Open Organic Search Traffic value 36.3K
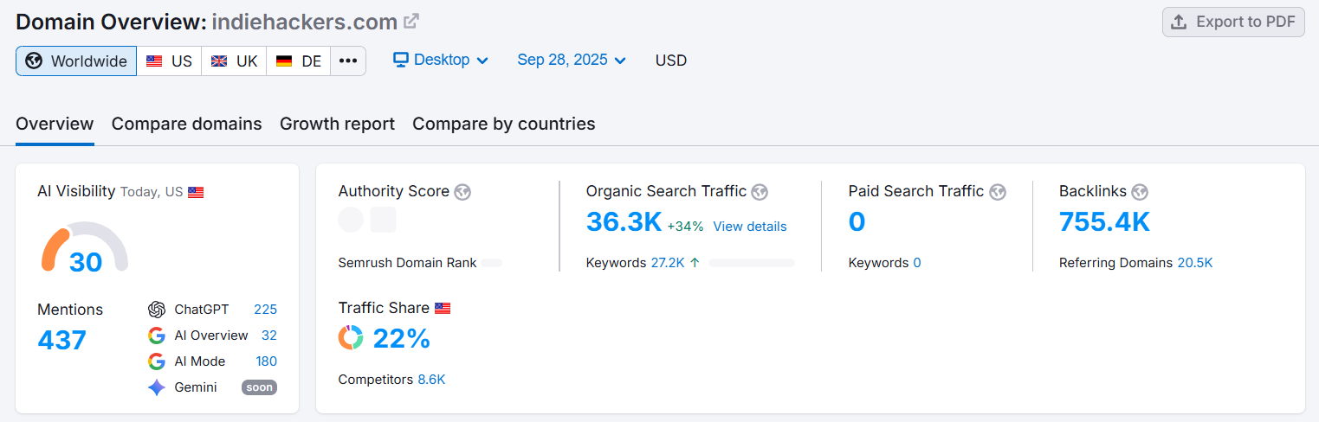Image resolution: width=1319 pixels, height=422 pixels. pyautogui.click(x=624, y=222)
